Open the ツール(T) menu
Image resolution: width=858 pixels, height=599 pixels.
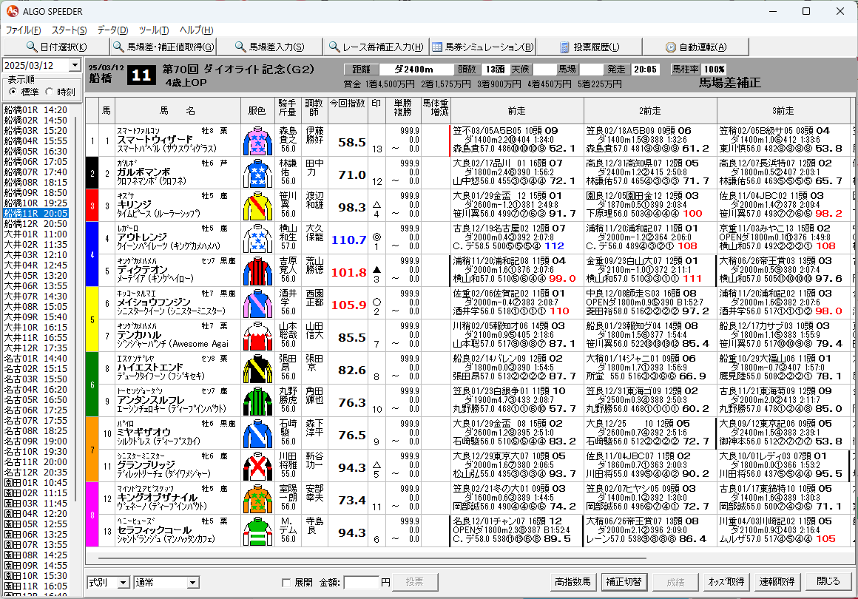pos(154,30)
